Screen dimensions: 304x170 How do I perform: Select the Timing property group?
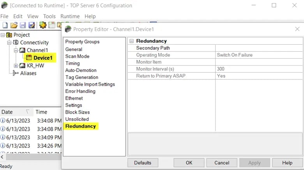pos(72,63)
